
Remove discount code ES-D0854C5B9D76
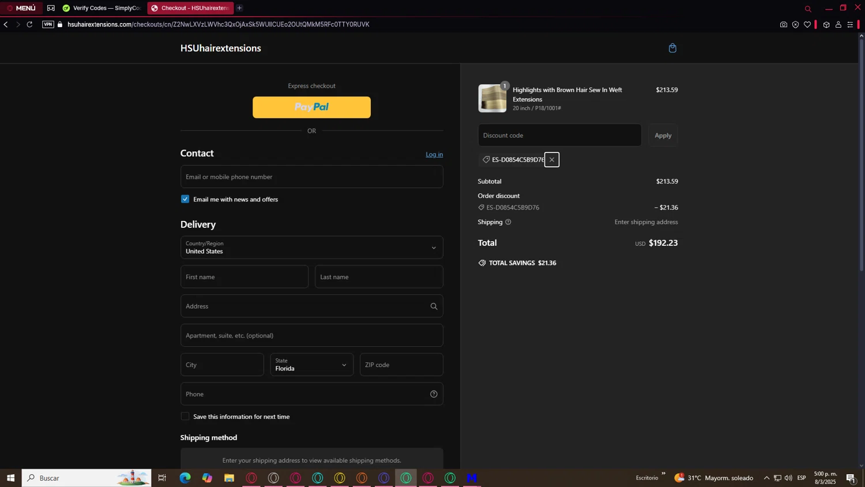tap(552, 160)
